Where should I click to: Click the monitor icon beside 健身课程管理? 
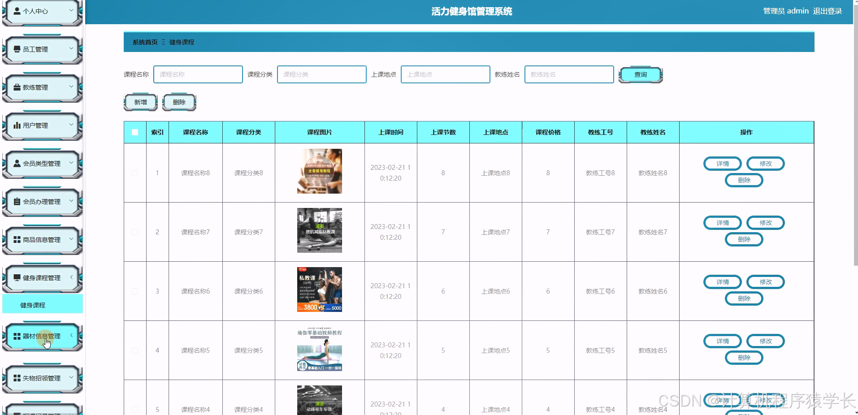pos(17,278)
